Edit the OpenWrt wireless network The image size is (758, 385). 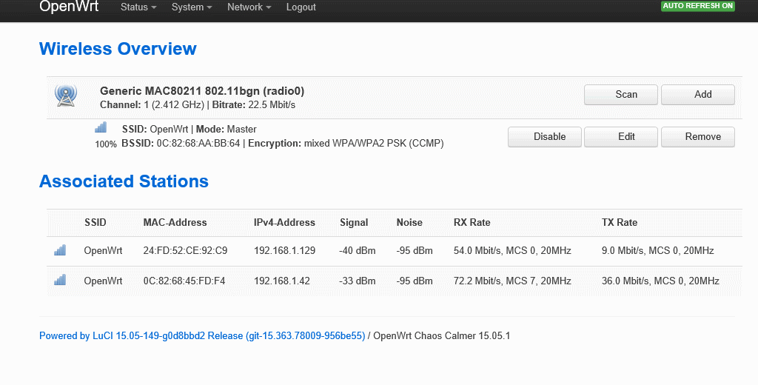click(621, 136)
